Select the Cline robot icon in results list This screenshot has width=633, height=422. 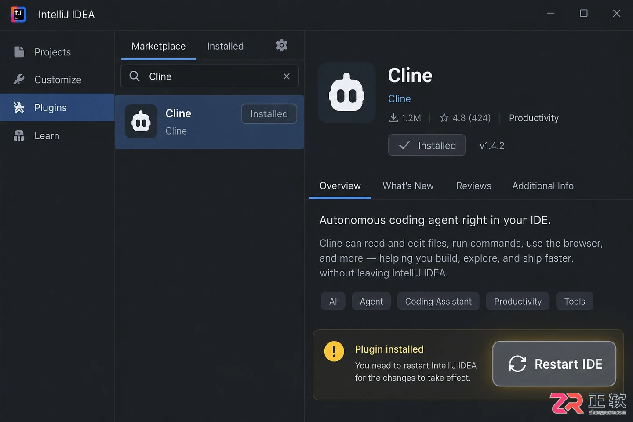141,121
